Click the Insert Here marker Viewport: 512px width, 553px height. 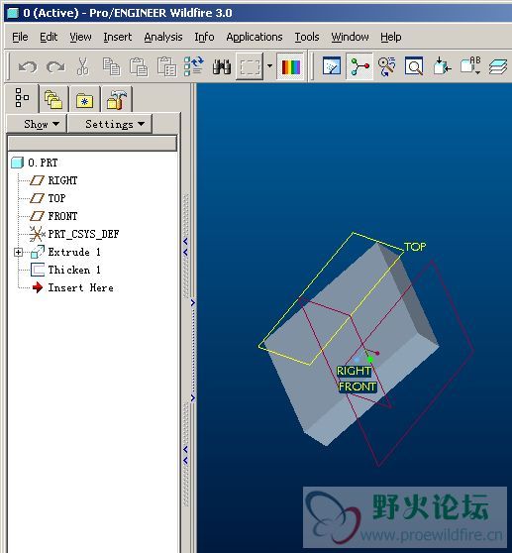tap(80, 287)
